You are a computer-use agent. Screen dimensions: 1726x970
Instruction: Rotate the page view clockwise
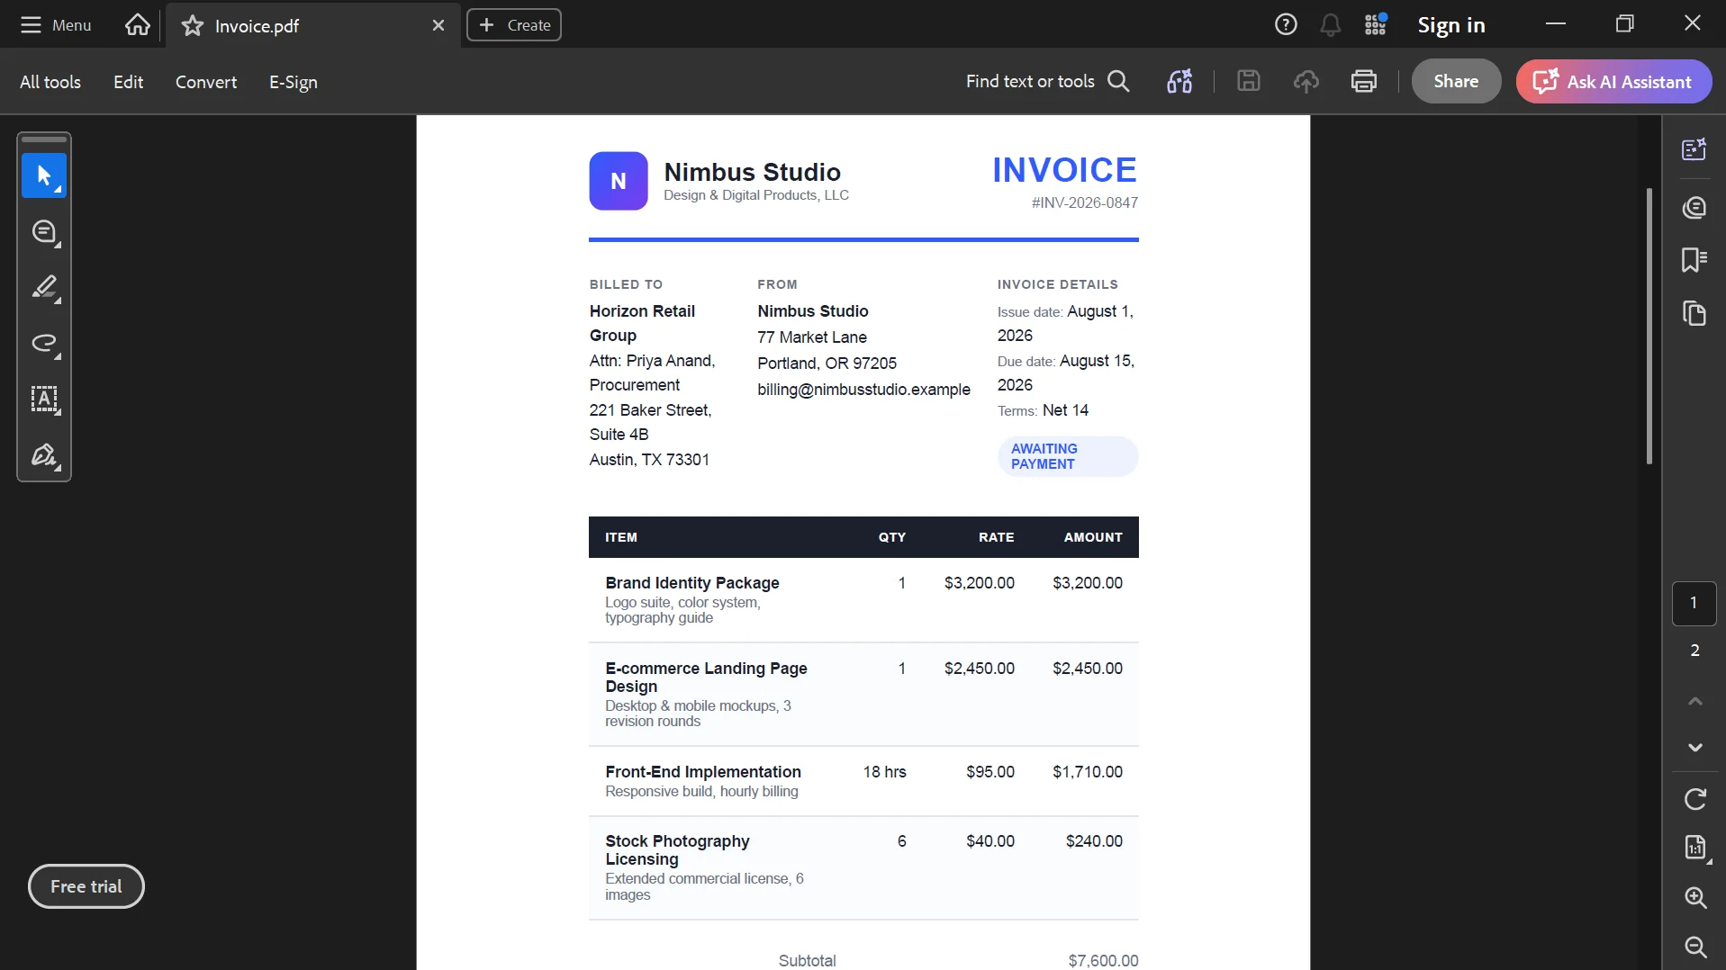point(1694,799)
